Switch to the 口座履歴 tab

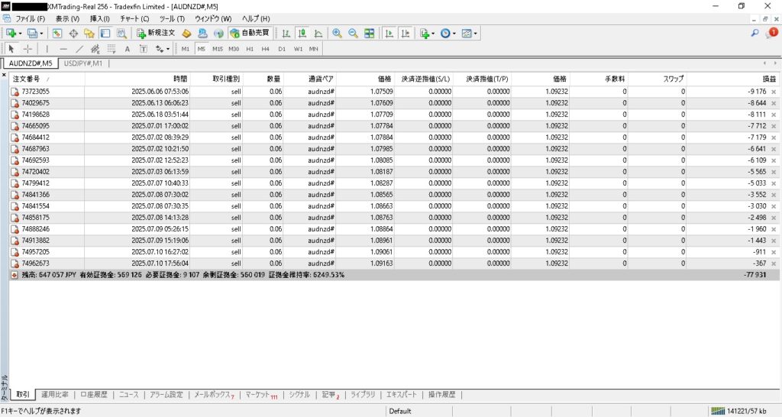pos(95,395)
